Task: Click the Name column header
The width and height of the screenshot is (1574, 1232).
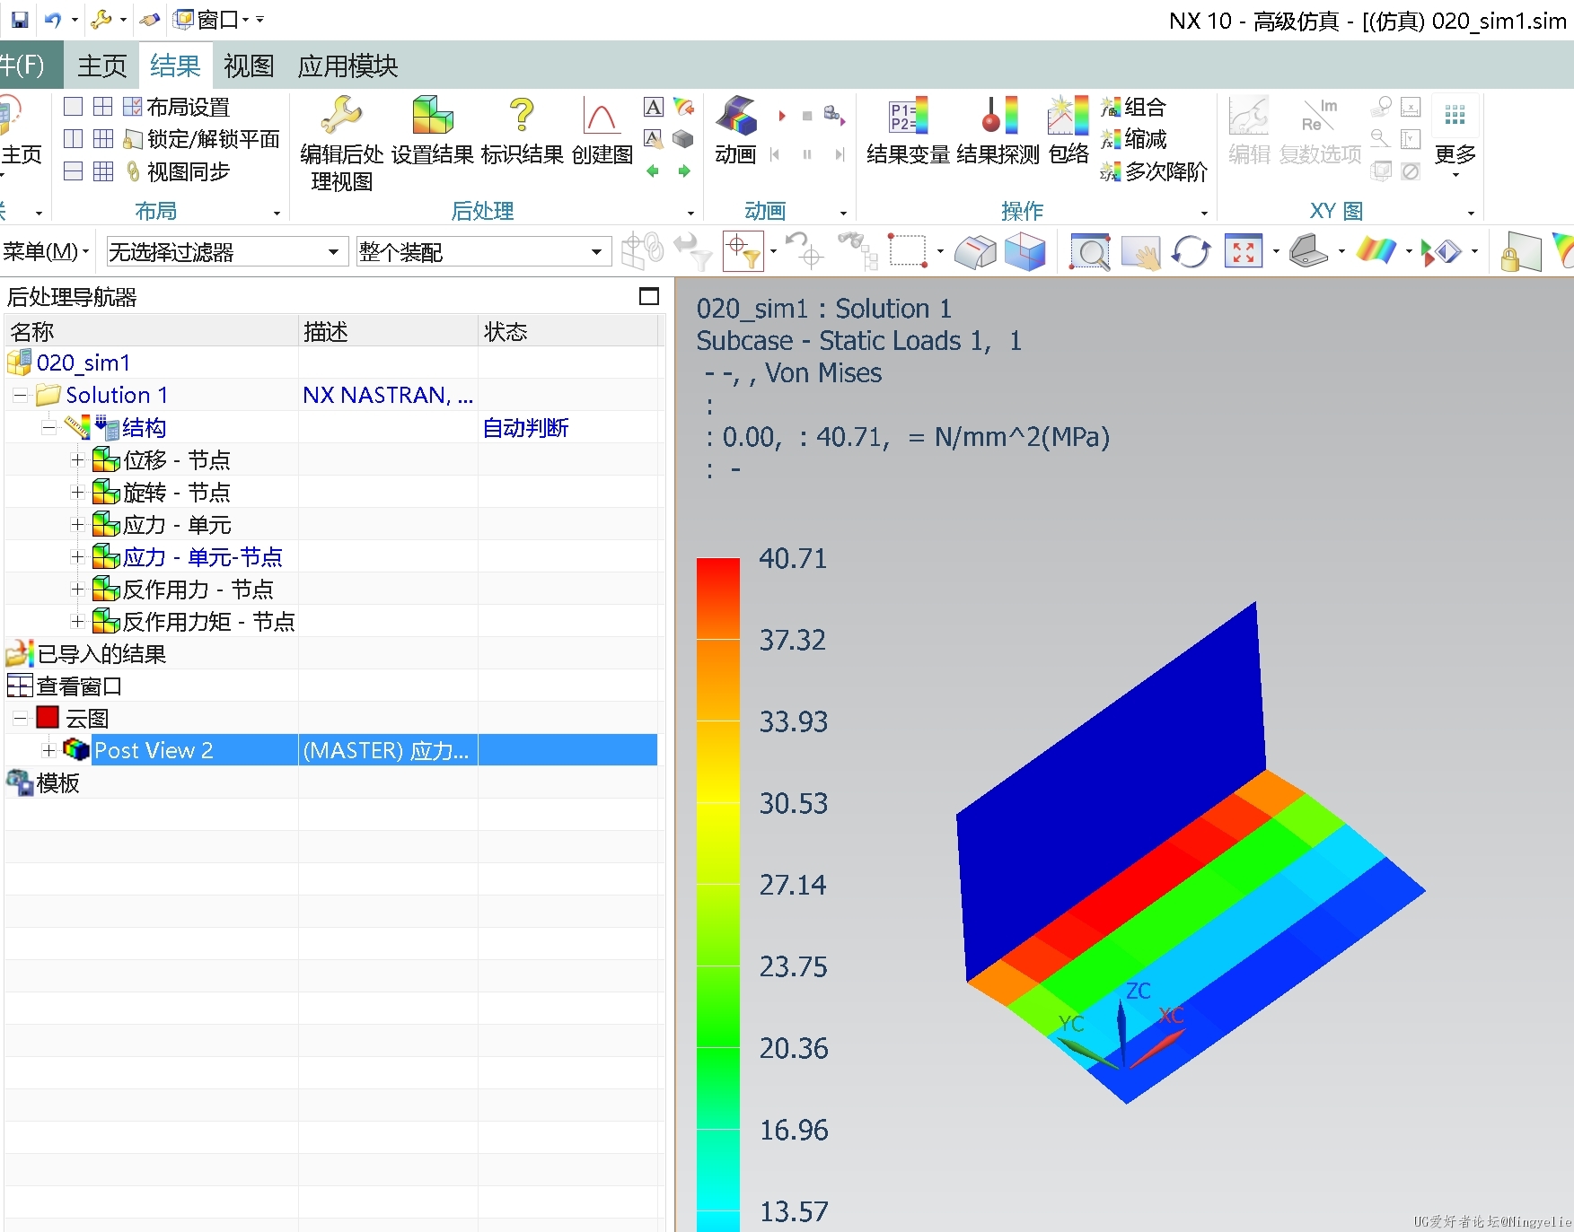Action: coord(152,332)
